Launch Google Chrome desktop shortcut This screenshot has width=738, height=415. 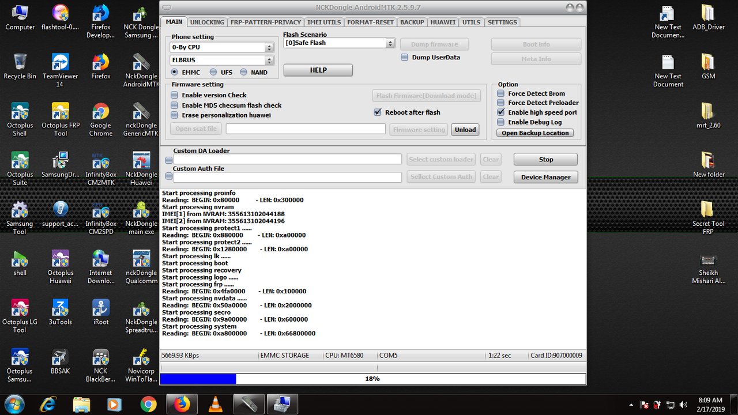101,119
